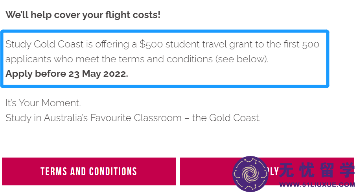Select the 无忧留学 watermark text
The width and height of the screenshot is (357, 194).
click(317, 170)
